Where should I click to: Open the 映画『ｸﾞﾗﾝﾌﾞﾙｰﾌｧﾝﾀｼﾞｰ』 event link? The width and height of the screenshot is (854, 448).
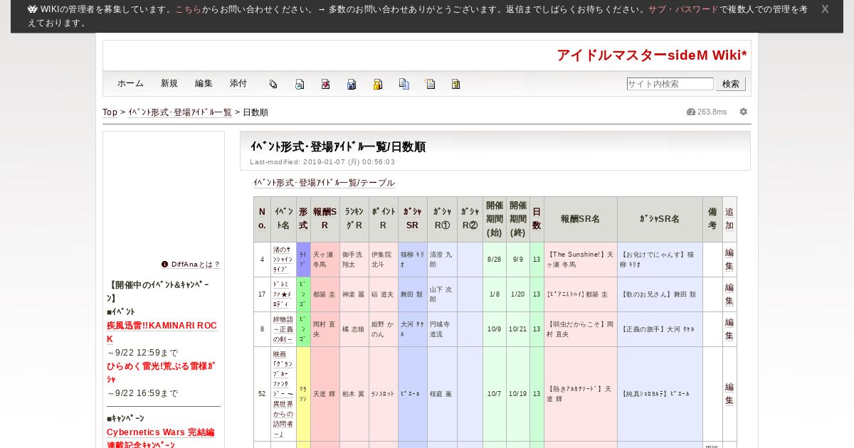(283, 394)
